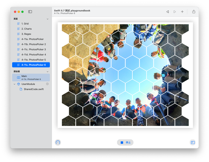
Task: Zoom the window with green button
Action: (23, 12)
